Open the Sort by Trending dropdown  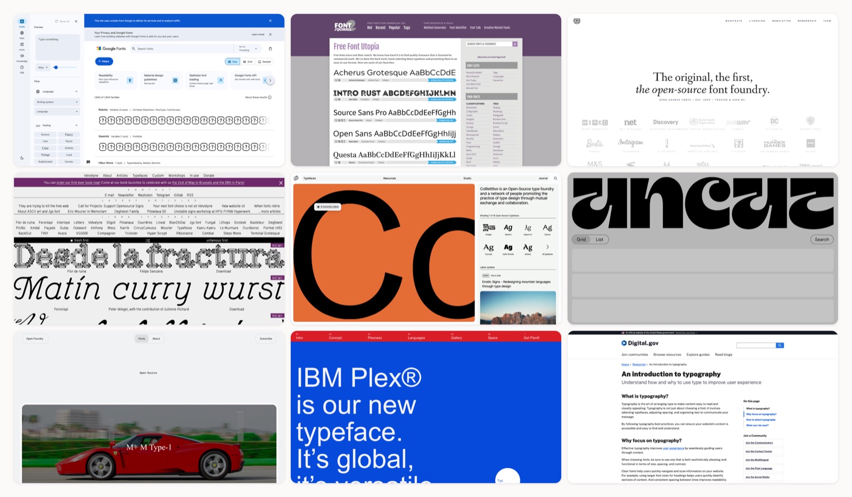pos(248,48)
